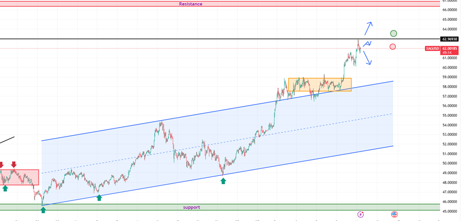The width and height of the screenshot is (463, 221).
Task: Select the Resistance zone text label
Action: [191, 4]
